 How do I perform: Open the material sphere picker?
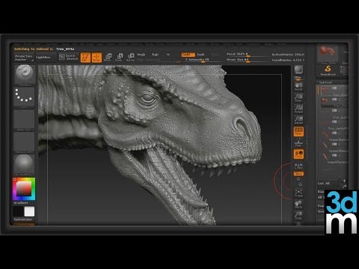coord(24,164)
